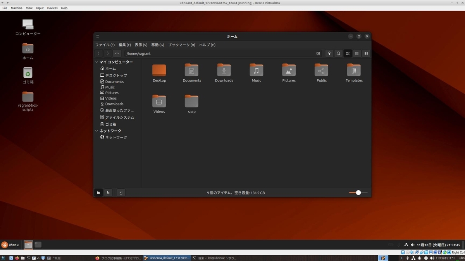Open the hamburger menu in the title bar
The width and height of the screenshot is (465, 261).
tap(98, 36)
